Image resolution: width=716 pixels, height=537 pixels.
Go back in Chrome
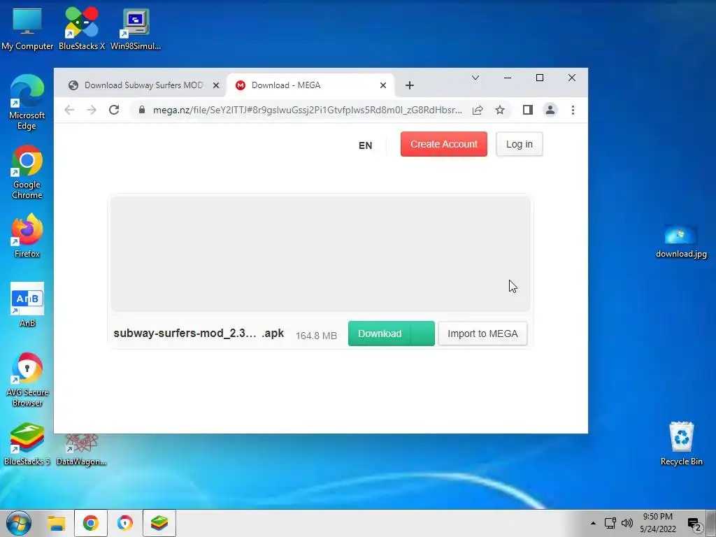[x=69, y=110]
